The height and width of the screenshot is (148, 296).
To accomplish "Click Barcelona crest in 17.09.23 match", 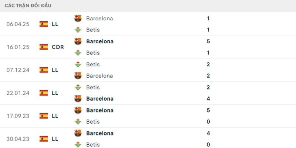I will coord(78,110).
